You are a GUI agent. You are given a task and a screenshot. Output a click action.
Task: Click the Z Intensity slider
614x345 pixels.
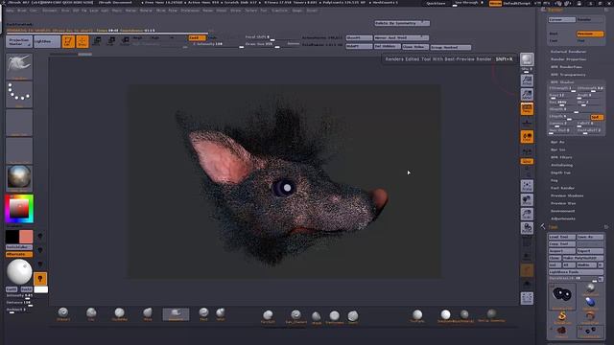coord(218,44)
